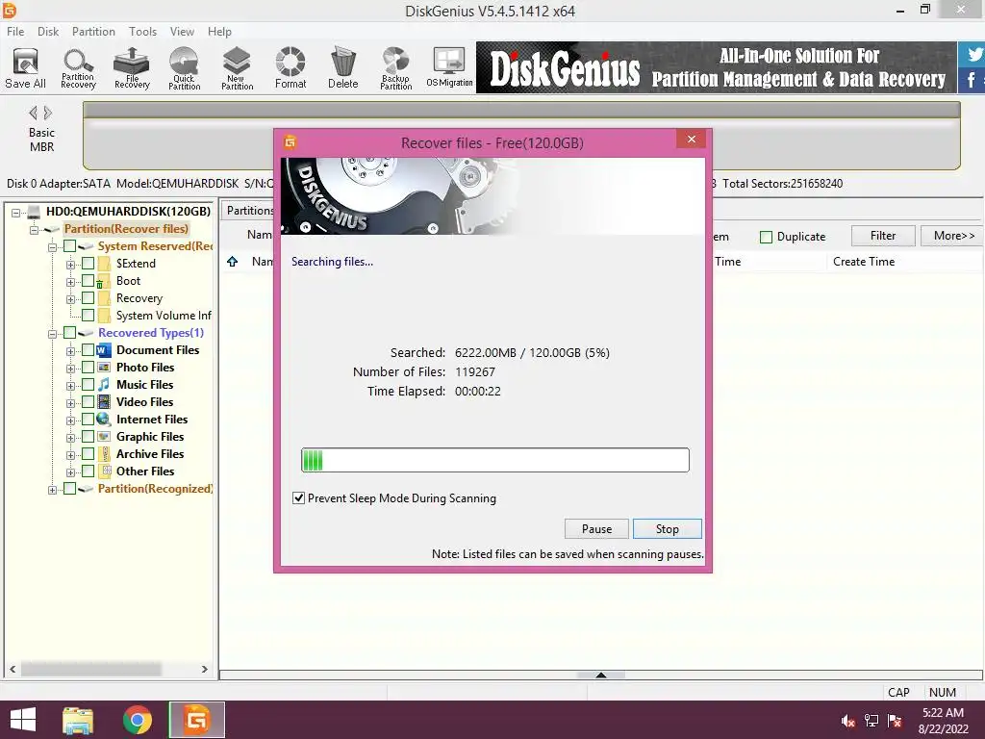Toggle Prevent Sleep Mode During Scanning
Viewport: 985px width, 739px height.
pyautogui.click(x=299, y=498)
